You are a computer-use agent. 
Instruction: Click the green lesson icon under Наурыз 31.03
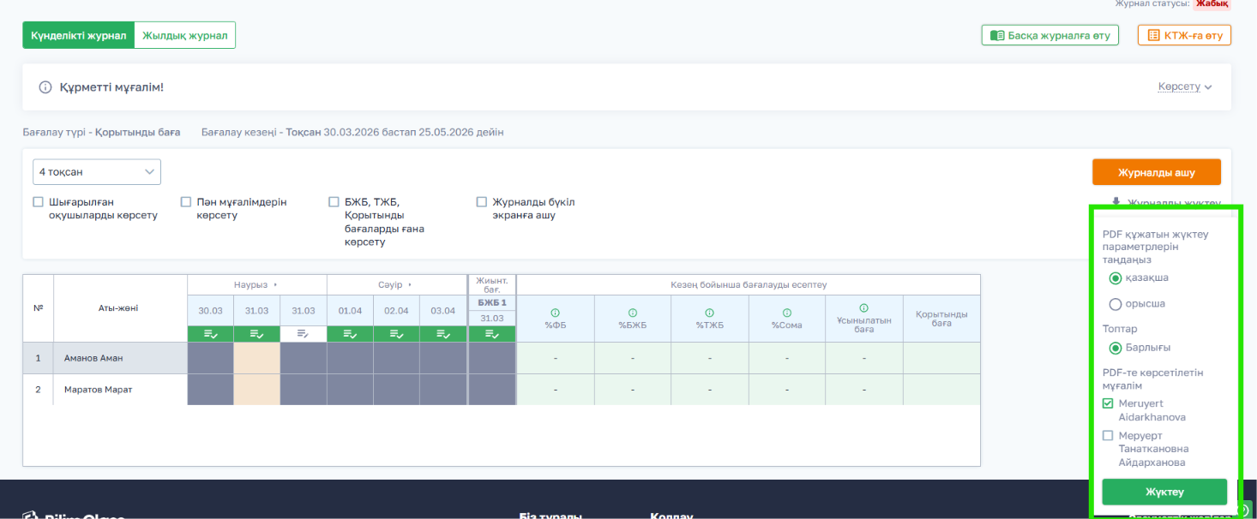click(x=256, y=334)
